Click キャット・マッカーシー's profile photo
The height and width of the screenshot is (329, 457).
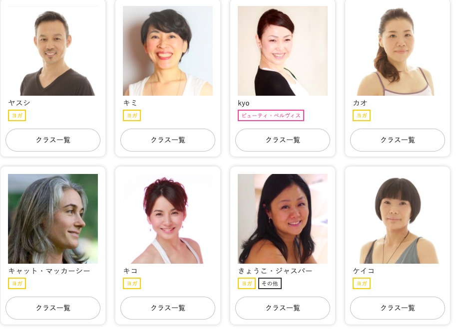point(53,219)
